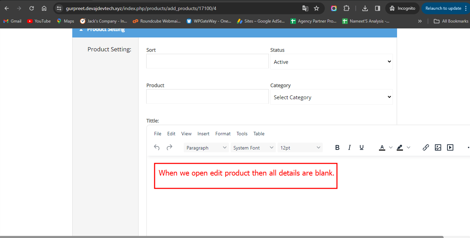The image size is (470, 238).
Task: Expand the Paragraph format dropdown
Action: tap(206, 148)
